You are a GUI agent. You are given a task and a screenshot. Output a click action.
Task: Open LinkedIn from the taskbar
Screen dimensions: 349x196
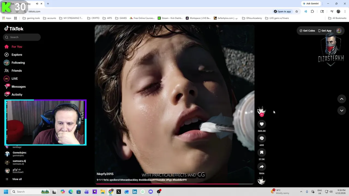134,192
